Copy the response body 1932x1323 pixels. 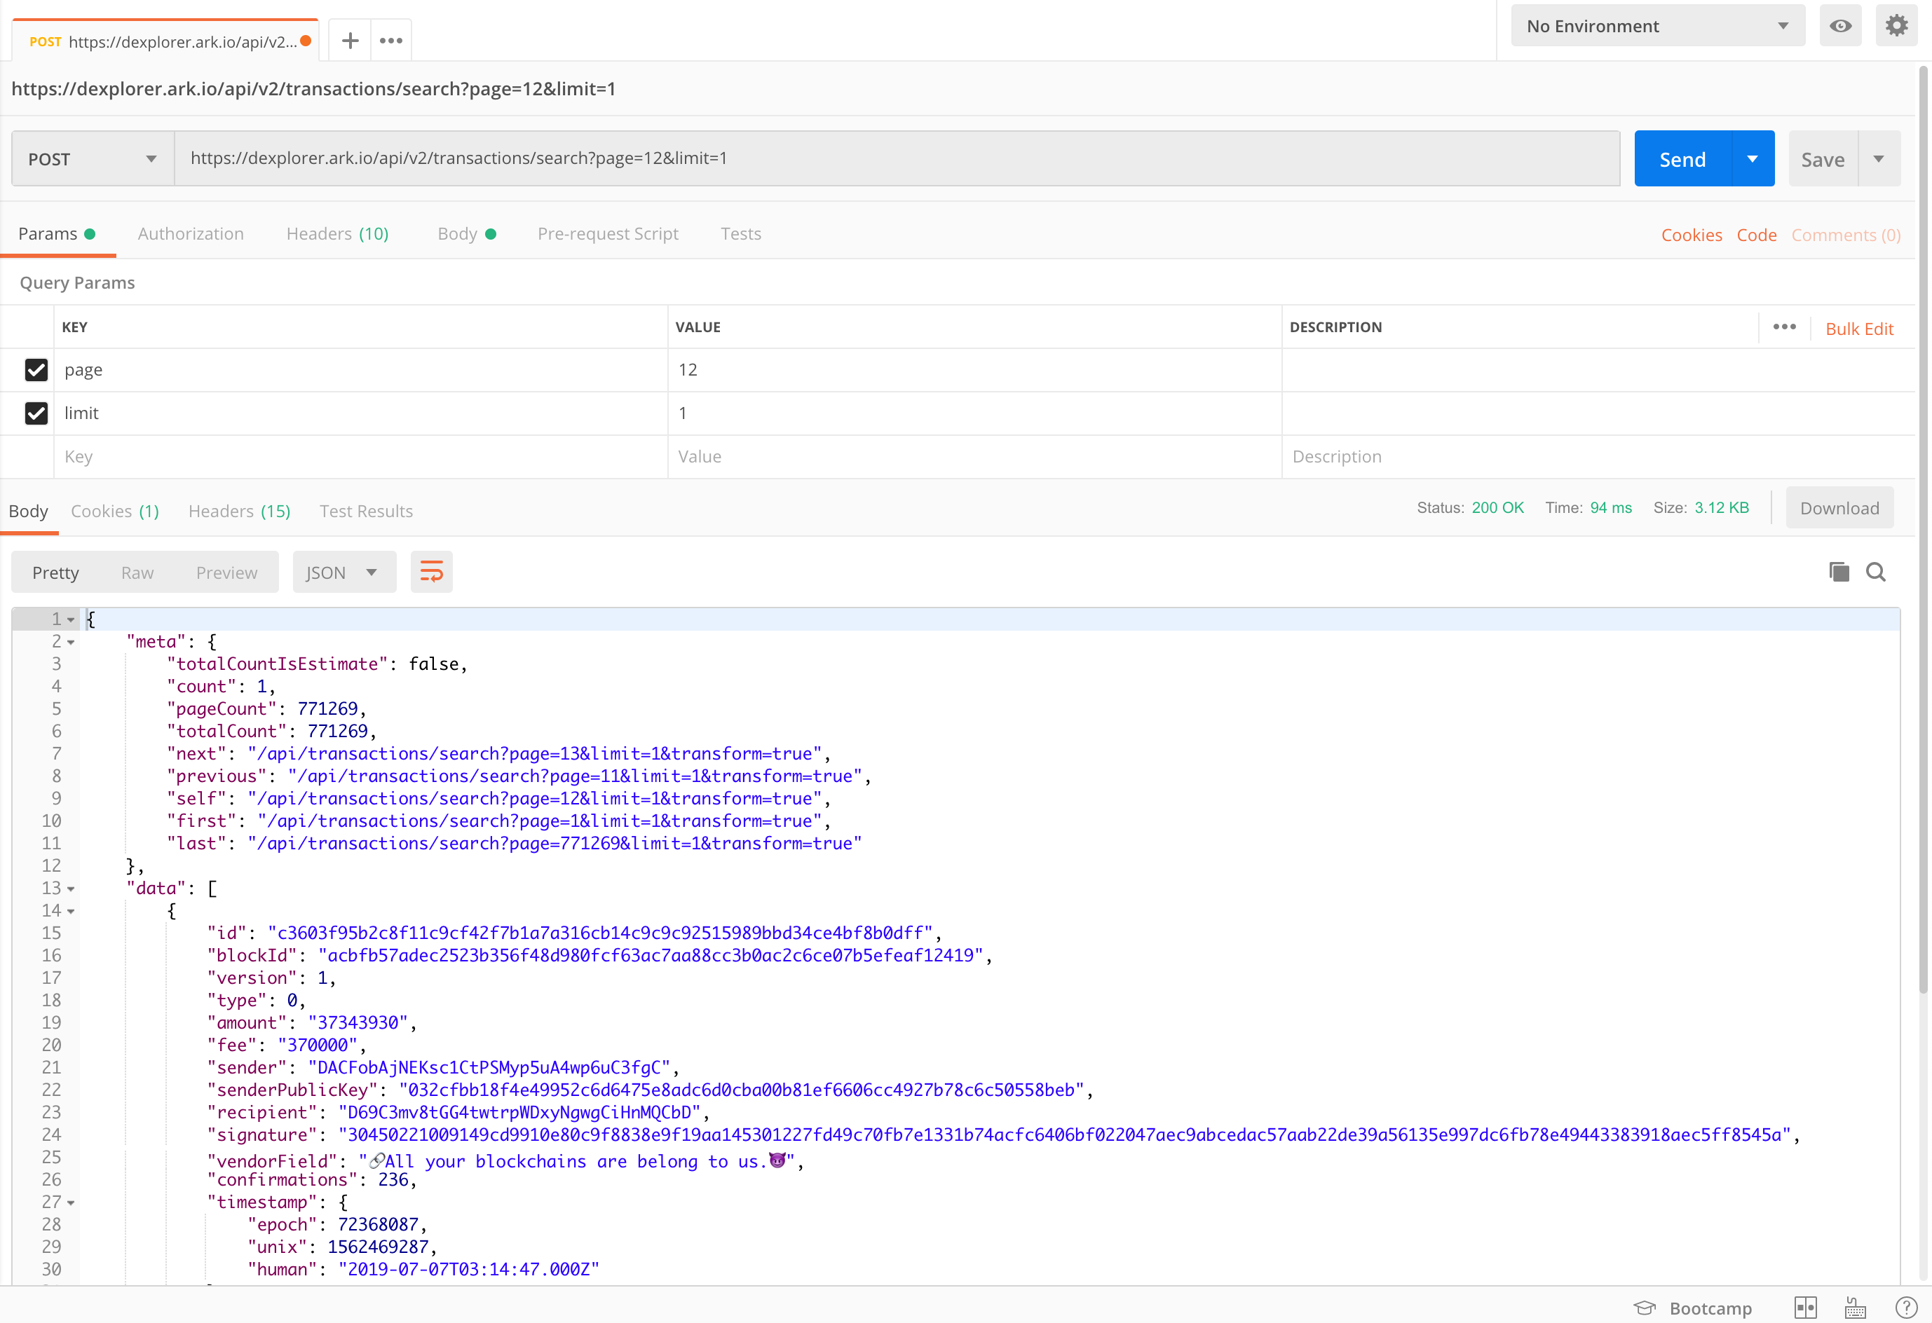[x=1837, y=572]
